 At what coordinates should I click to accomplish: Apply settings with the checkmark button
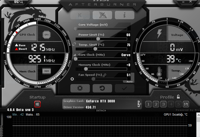coord(125,88)
